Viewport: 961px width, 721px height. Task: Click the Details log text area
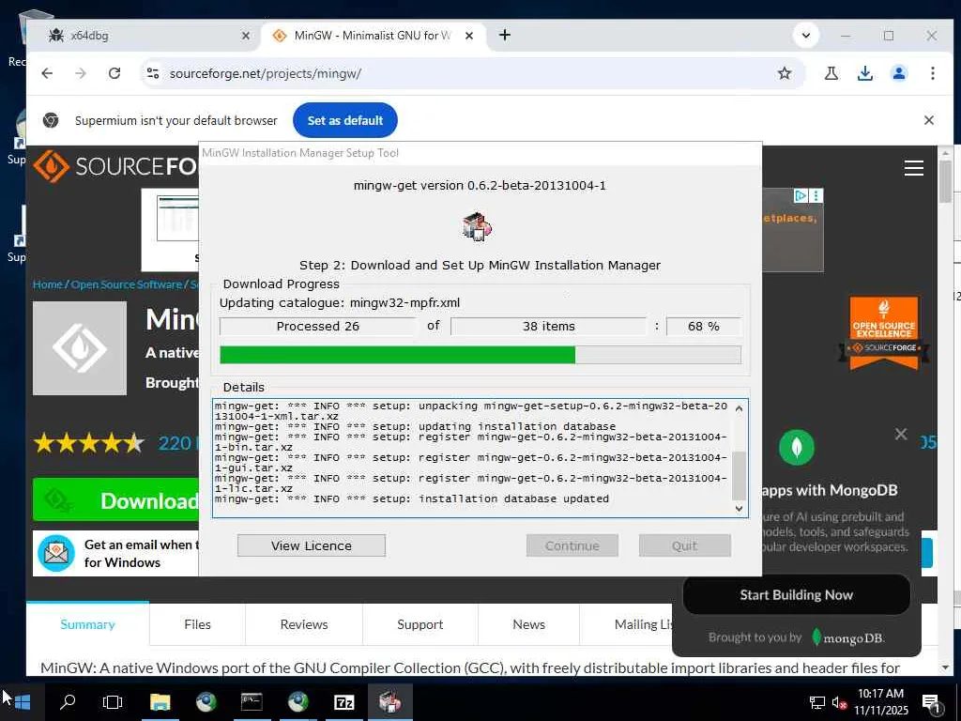472,458
